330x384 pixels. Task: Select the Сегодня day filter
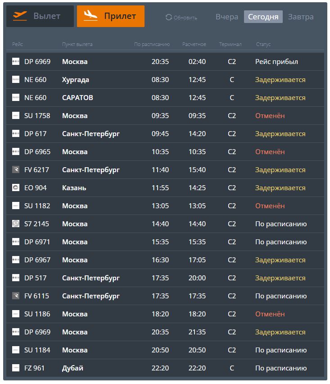click(263, 17)
